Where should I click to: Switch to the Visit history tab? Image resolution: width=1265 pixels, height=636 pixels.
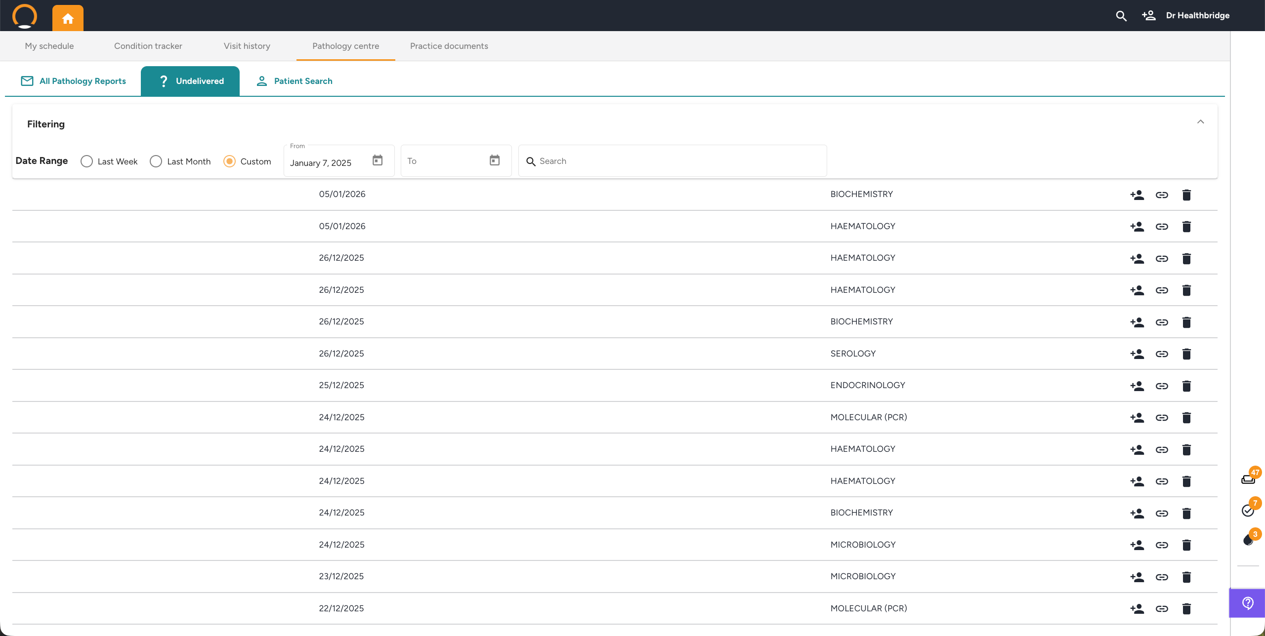pyautogui.click(x=247, y=46)
